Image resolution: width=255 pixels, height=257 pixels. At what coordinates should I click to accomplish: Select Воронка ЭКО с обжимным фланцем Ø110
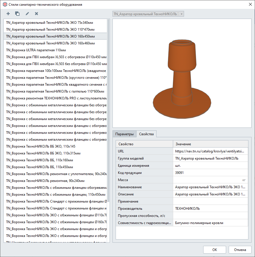click(x=55, y=215)
